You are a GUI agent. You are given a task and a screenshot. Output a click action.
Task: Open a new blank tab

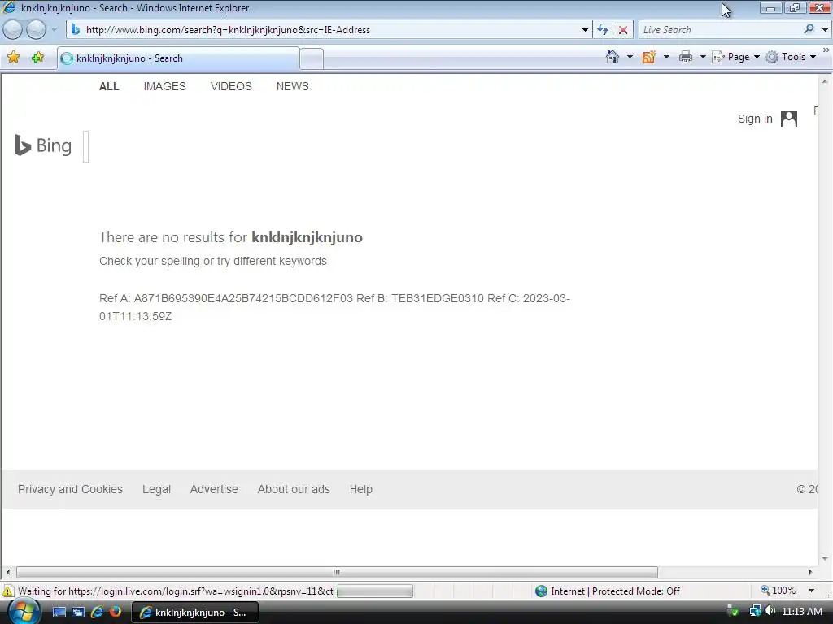(312, 58)
